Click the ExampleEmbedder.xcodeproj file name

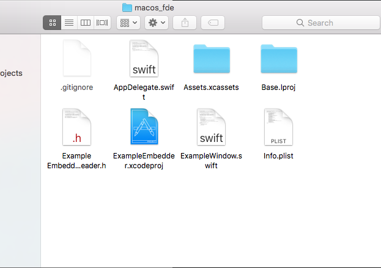point(144,160)
